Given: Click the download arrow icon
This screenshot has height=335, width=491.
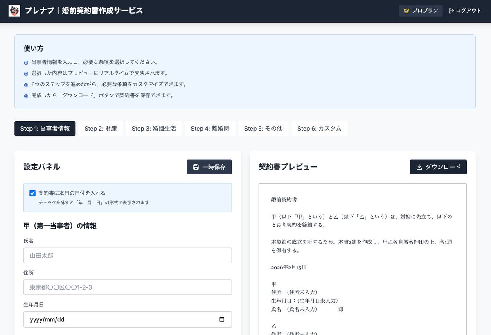Looking at the screenshot, I should click(419, 167).
